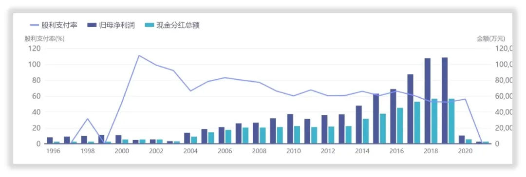Image resolution: width=526 pixels, height=177 pixels.
Task: Click the 80 left axis tick label
Action: click(37, 80)
